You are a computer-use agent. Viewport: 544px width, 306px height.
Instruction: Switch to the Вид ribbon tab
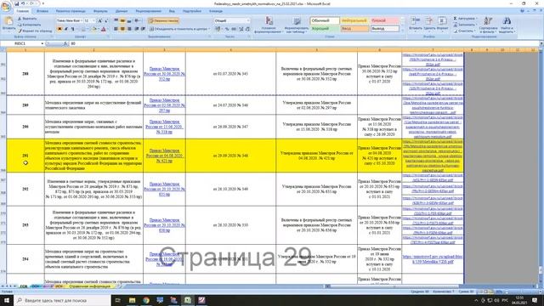click(x=172, y=11)
